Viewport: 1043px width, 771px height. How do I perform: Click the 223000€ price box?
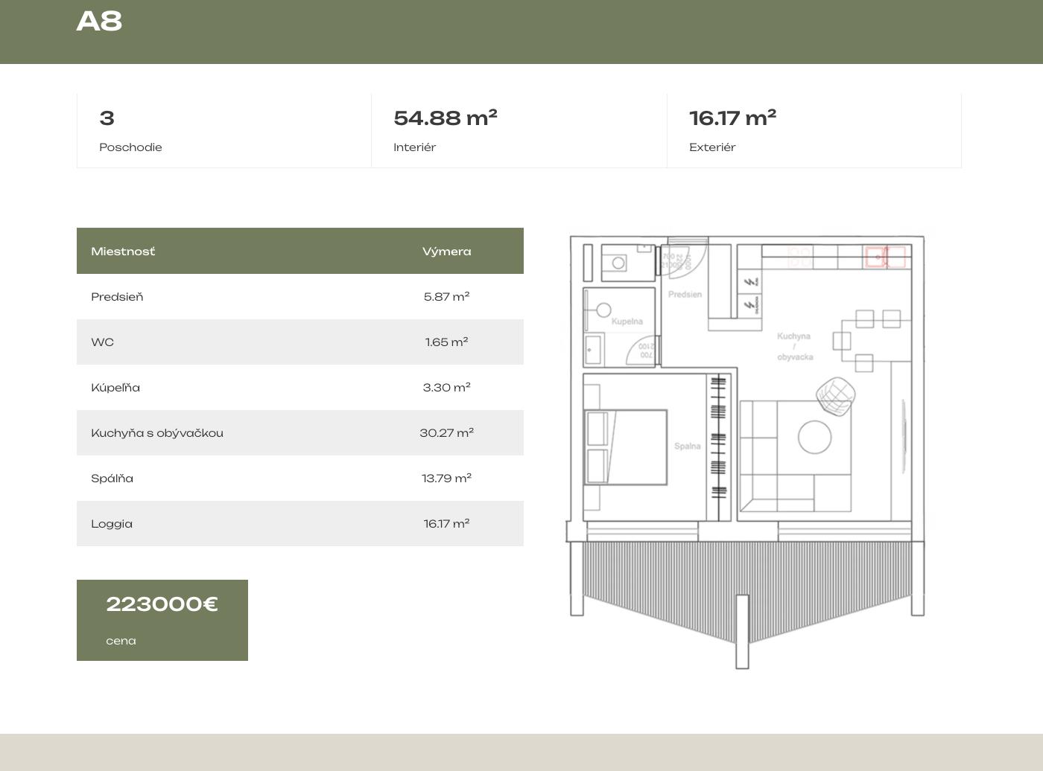(162, 620)
